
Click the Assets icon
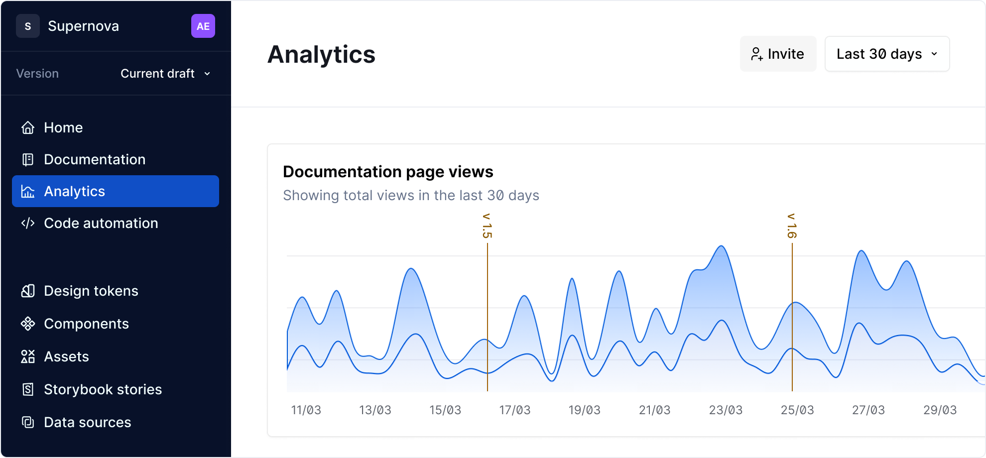click(28, 356)
